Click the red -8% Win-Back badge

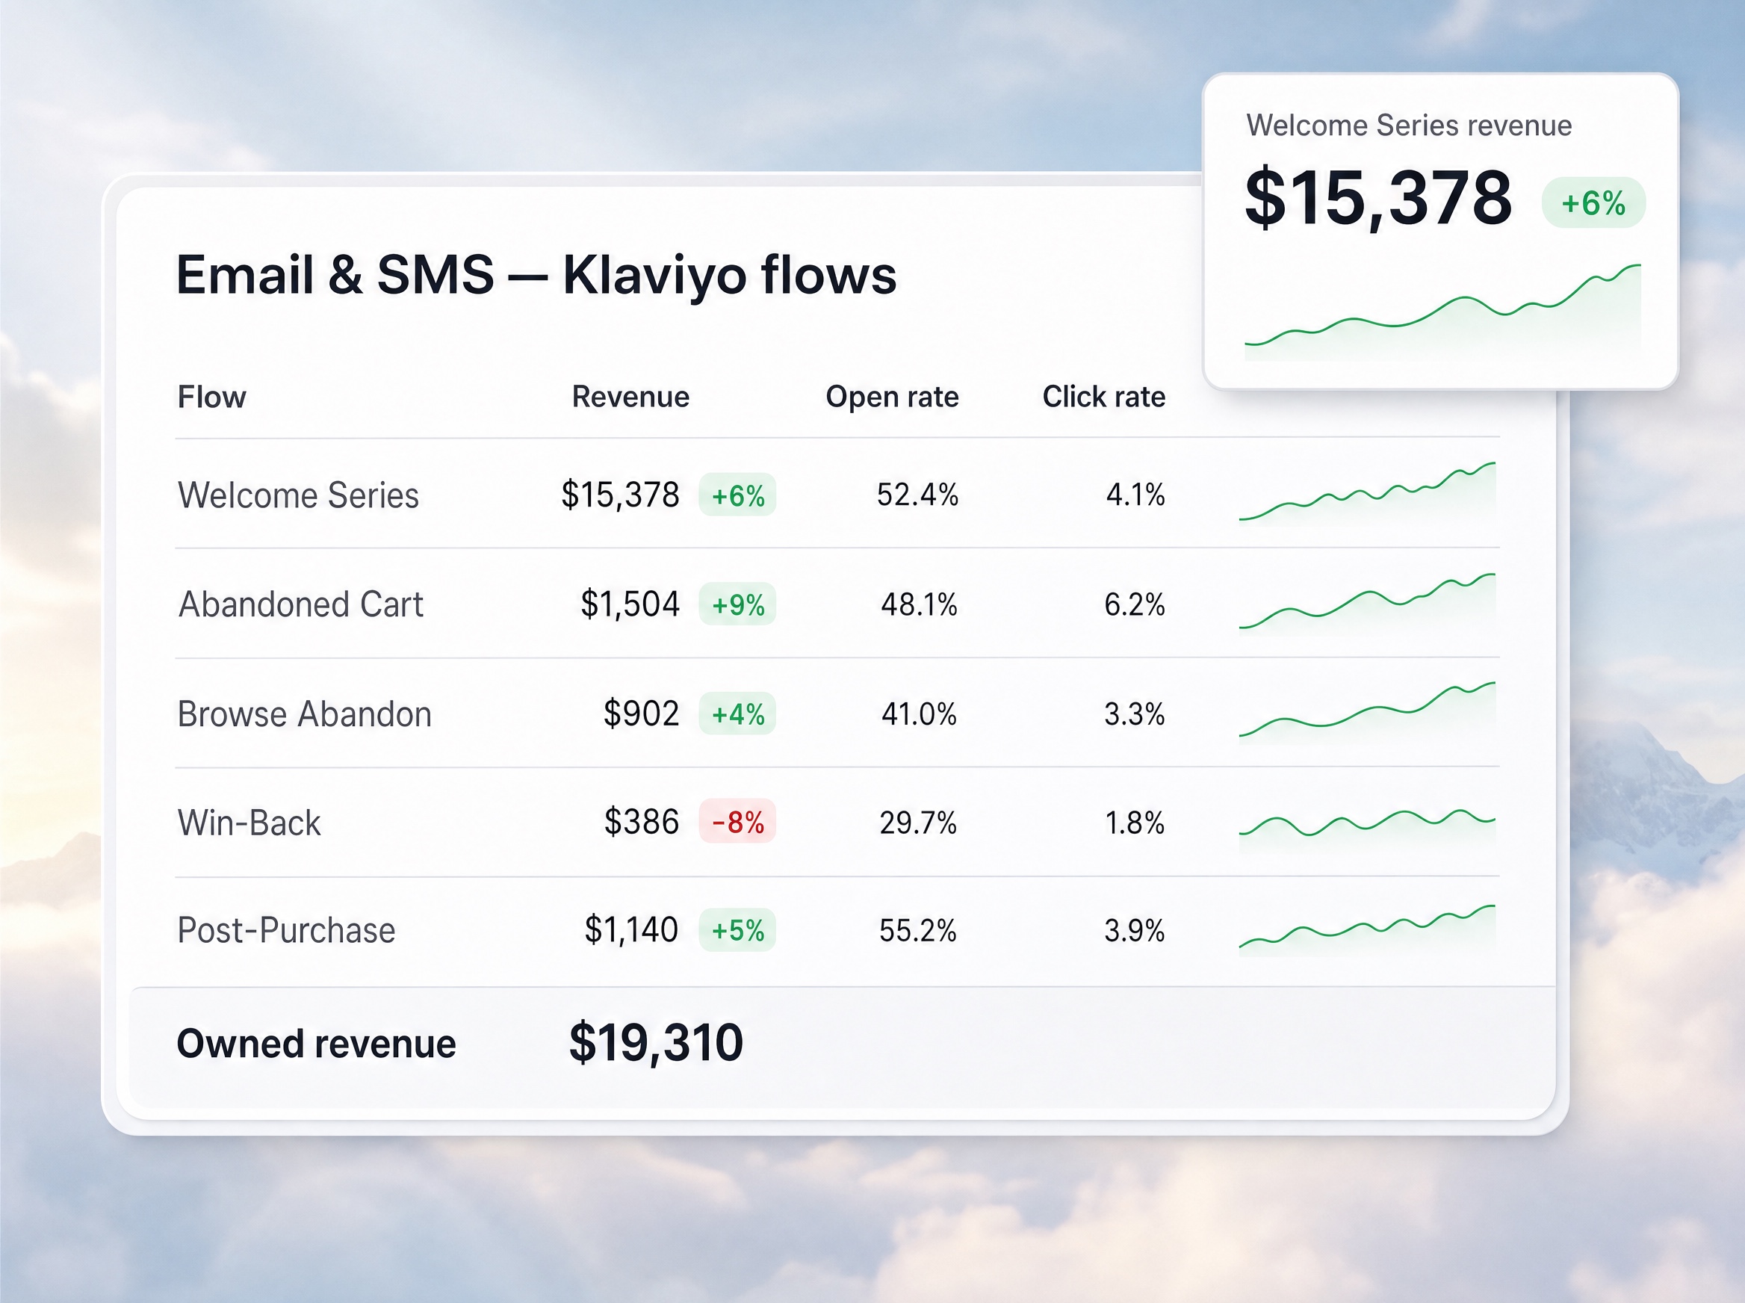(737, 822)
